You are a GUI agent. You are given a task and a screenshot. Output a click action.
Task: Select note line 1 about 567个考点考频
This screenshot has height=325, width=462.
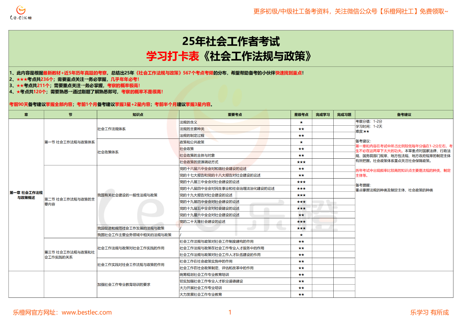click(156, 73)
